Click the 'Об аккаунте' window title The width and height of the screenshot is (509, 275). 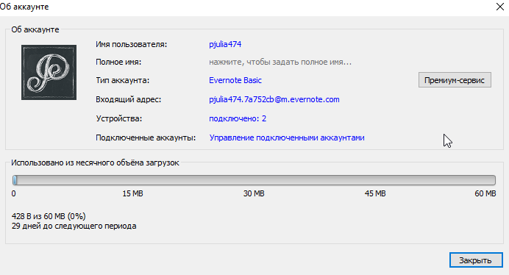(24, 7)
